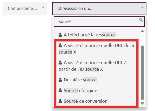Choose 'A visité n'importe quelle URL à partir de l'ID source X'
155x111 pixels.
(x=96, y=66)
